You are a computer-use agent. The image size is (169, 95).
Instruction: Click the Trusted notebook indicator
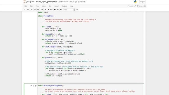[130, 6]
